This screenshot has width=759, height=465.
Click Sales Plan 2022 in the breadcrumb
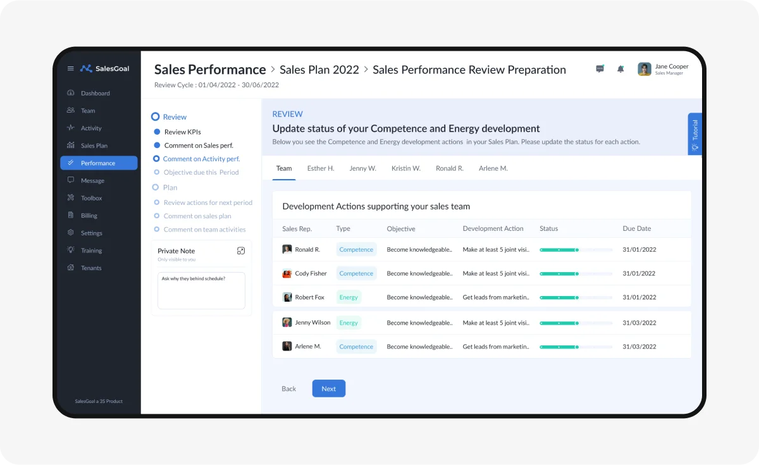319,70
